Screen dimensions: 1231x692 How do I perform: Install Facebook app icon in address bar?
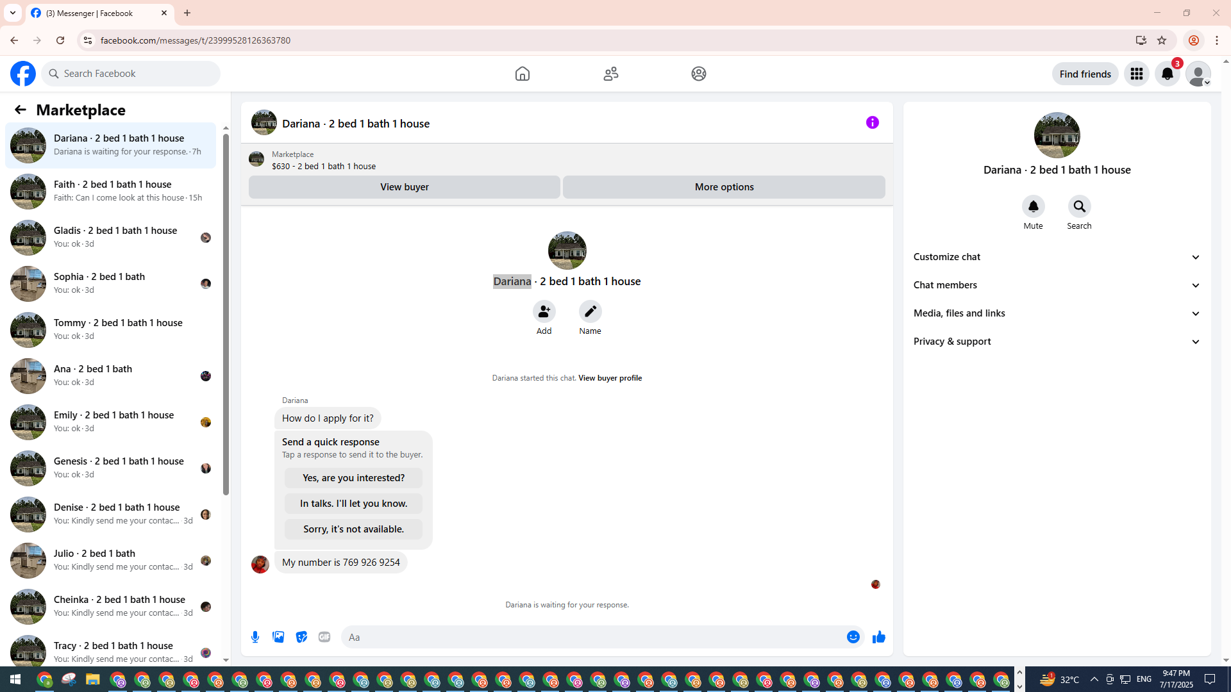click(x=1141, y=40)
